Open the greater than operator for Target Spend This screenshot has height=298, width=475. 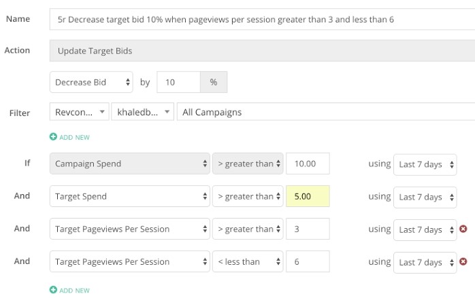click(x=248, y=196)
